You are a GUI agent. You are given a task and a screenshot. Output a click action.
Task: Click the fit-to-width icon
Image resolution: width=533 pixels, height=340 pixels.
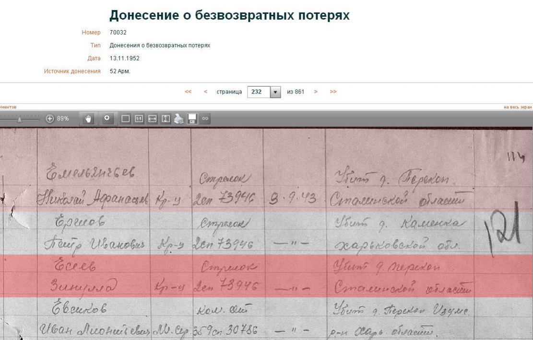152,119
